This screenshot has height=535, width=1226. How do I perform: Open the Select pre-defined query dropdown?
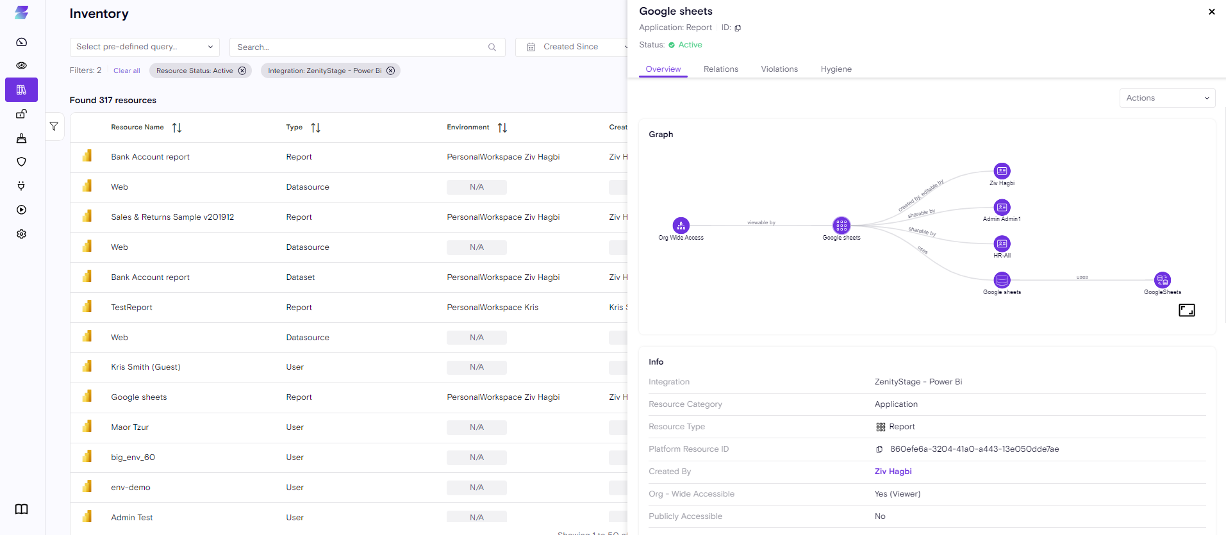[144, 47]
